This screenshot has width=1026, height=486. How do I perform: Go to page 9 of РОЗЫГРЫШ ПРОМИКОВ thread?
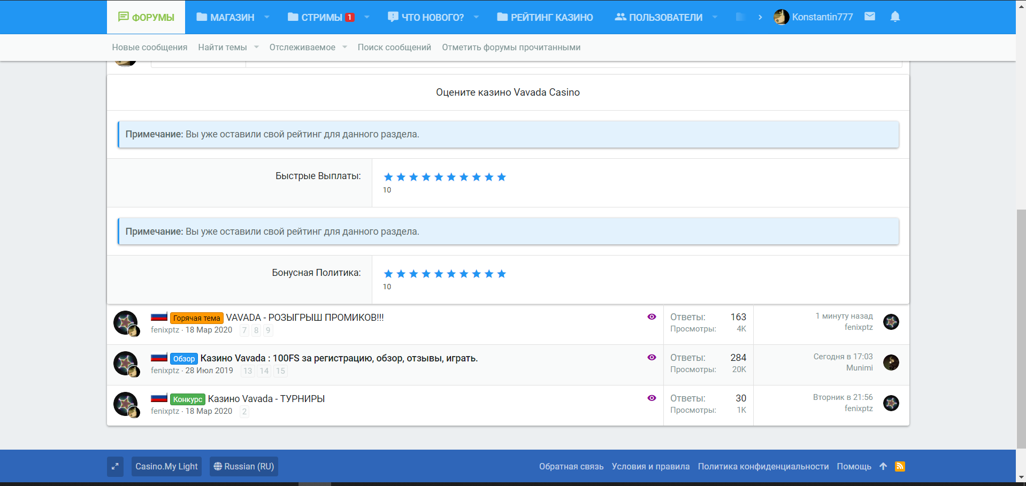[268, 330]
